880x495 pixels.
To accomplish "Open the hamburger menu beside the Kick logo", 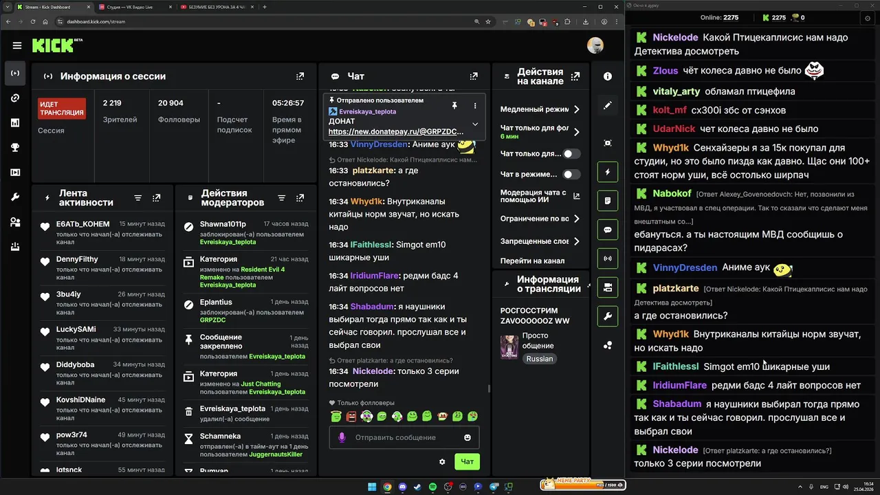I will point(16,46).
